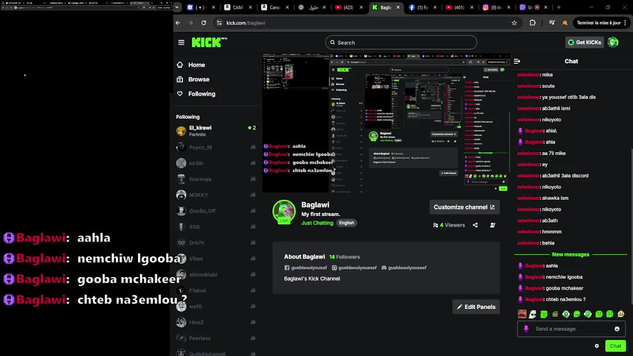Open GooBa_Off channel in Following list
The width and height of the screenshot is (633, 356).
pos(216,211)
